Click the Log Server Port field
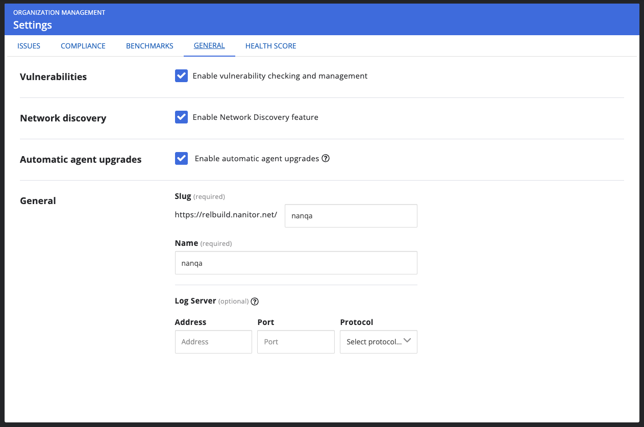The height and width of the screenshot is (427, 644). (x=296, y=342)
